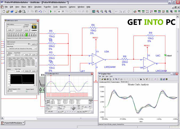
Task: Click the STATUS button in GPIB panel
Action: 18,30
